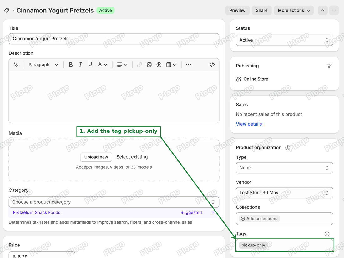Open the Vendor dropdown Test Store 30 May
Screen dimensions: 344x258
point(284,193)
